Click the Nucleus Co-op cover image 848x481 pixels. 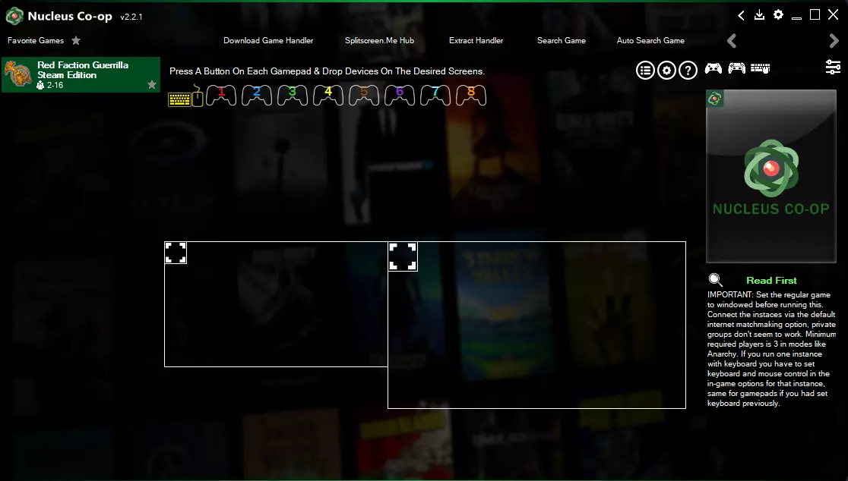(x=771, y=177)
